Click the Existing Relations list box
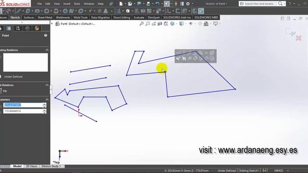Image resolution: width=308 pixels, height=173 pixels. point(26,62)
